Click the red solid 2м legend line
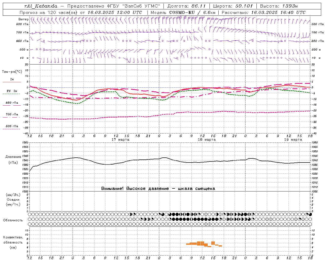 (x=12, y=82)
